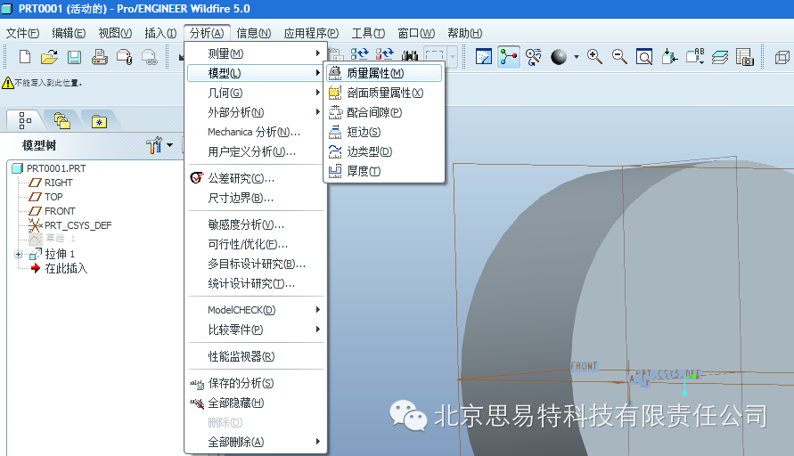Select PRT_CSYS_DEF in the model tree
Screen dimensions: 794x456
click(78, 225)
